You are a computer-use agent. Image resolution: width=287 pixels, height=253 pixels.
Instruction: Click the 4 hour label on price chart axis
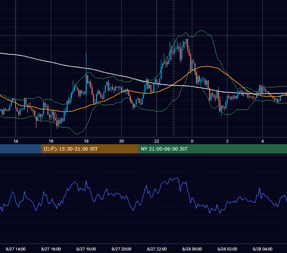point(263,141)
